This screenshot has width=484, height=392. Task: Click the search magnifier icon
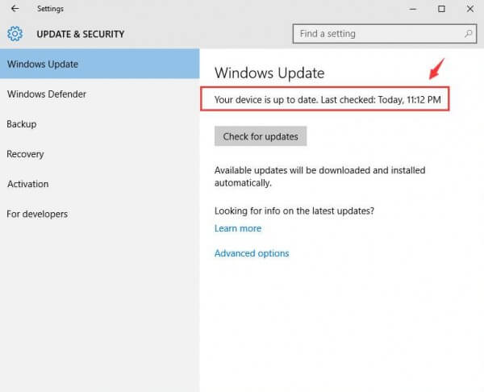coord(468,34)
